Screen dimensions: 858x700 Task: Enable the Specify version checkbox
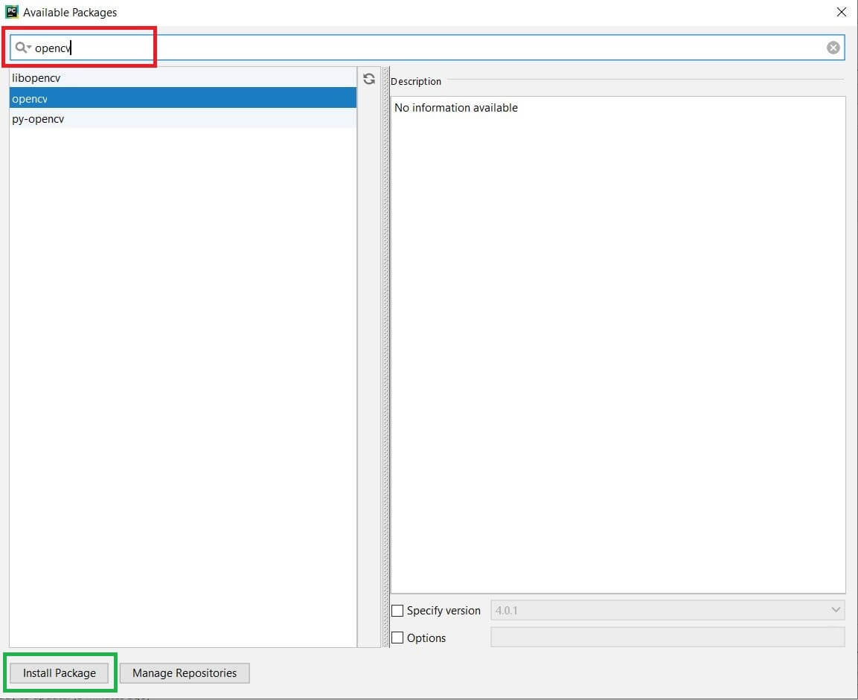[x=397, y=610]
